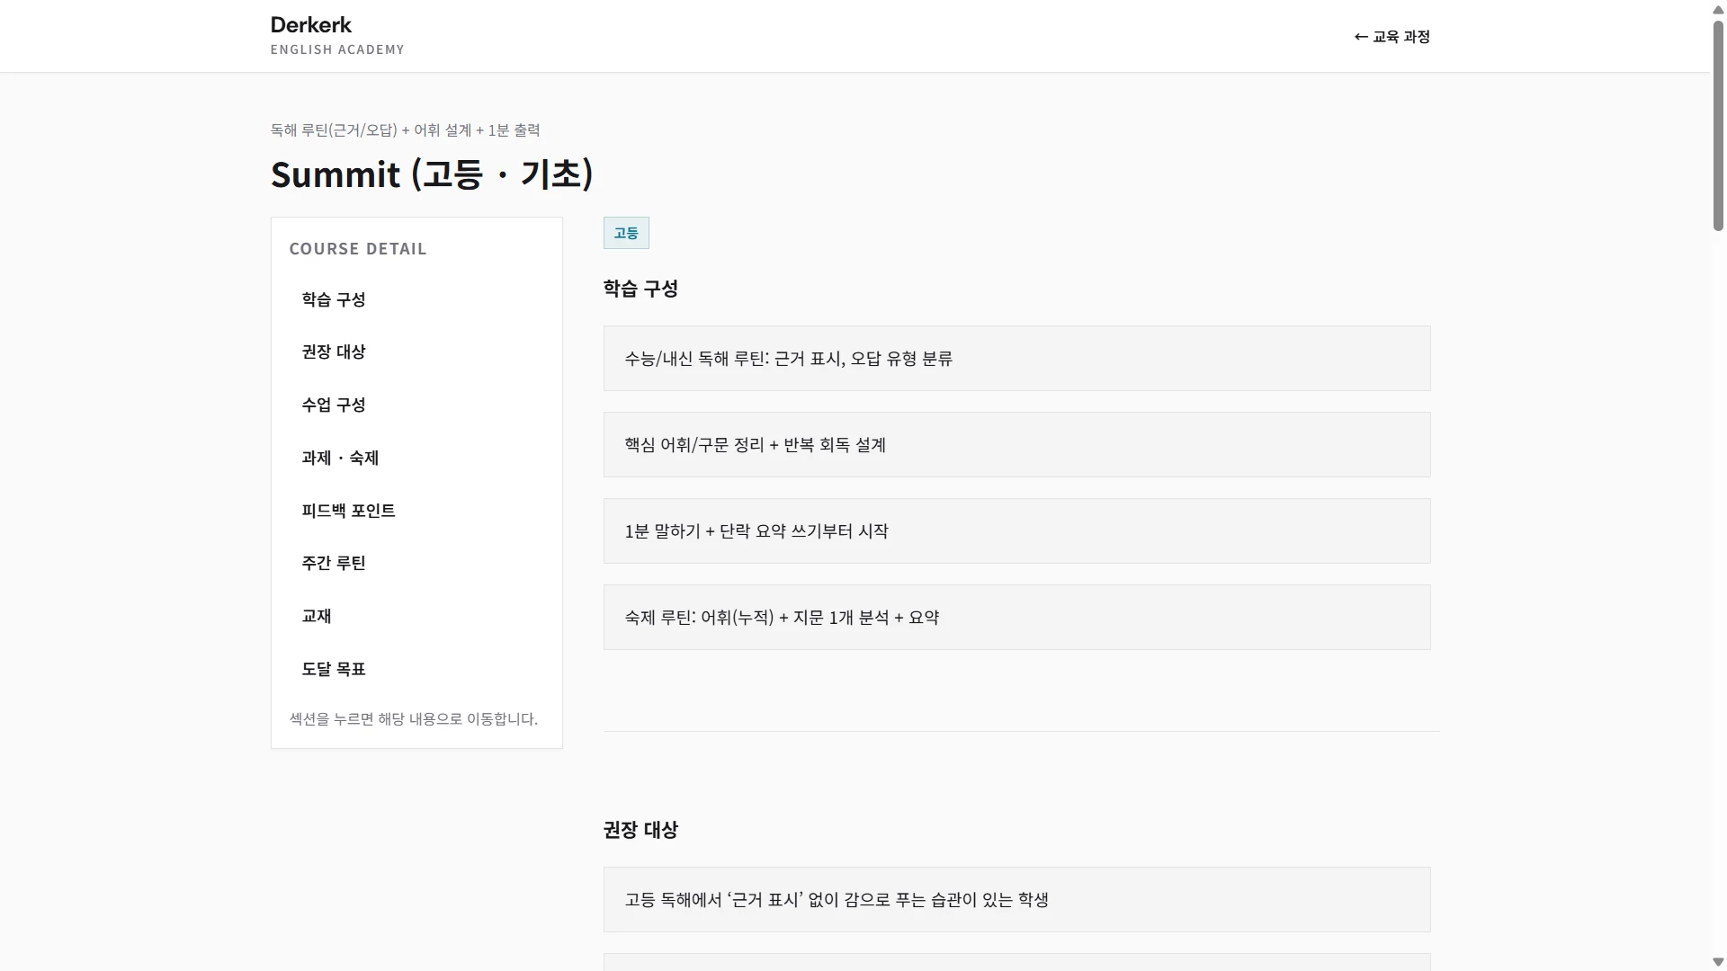Screen dimensions: 1727x971
Task: Jump to the 학습 구성 section
Action: click(x=334, y=299)
